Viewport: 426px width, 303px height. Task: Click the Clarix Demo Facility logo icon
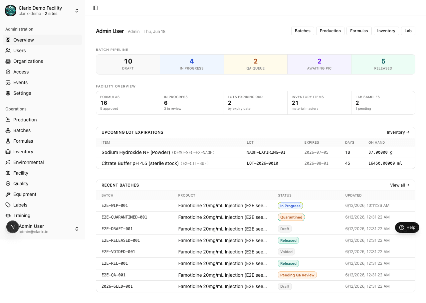[11, 11]
